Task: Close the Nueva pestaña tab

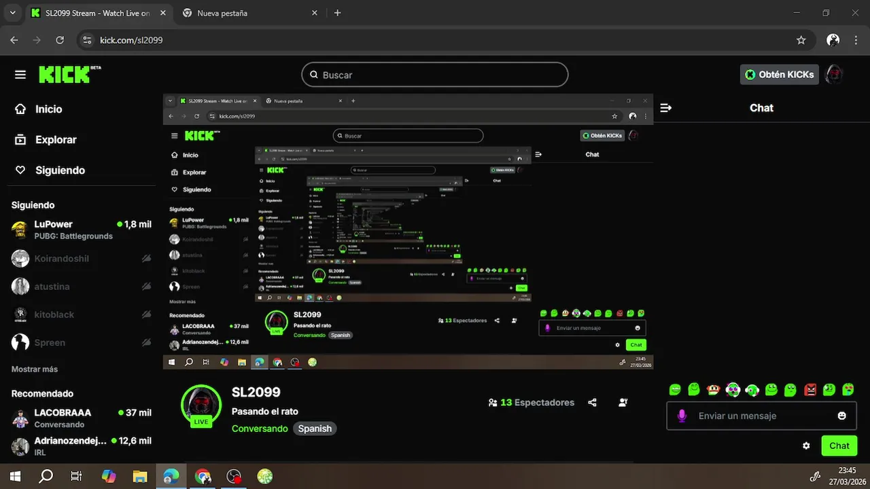Action: tap(315, 13)
